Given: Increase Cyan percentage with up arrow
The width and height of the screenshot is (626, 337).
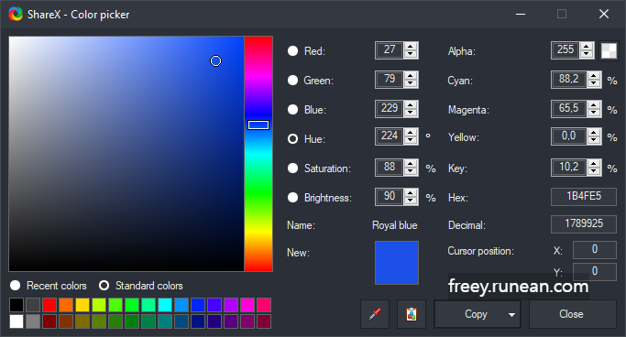Looking at the screenshot, I should coord(594,75).
